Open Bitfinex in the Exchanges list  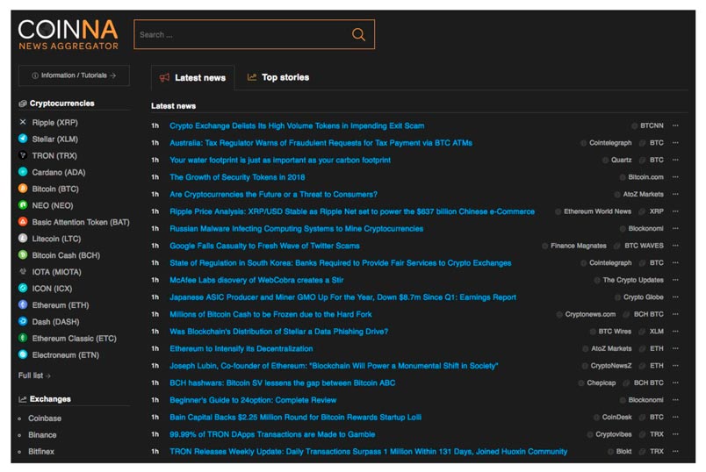(x=41, y=451)
